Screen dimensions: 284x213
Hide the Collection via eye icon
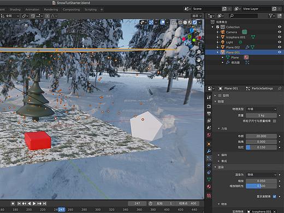280,27
